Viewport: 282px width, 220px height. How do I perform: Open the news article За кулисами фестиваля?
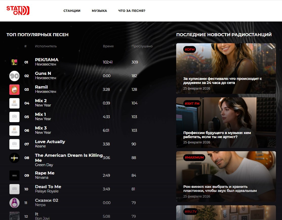(x=223, y=81)
